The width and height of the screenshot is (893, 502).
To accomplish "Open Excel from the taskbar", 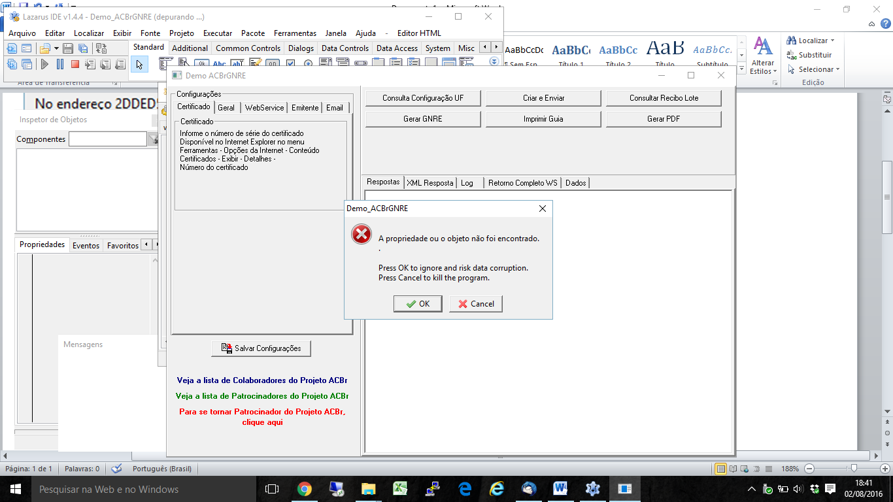I will 401,489.
